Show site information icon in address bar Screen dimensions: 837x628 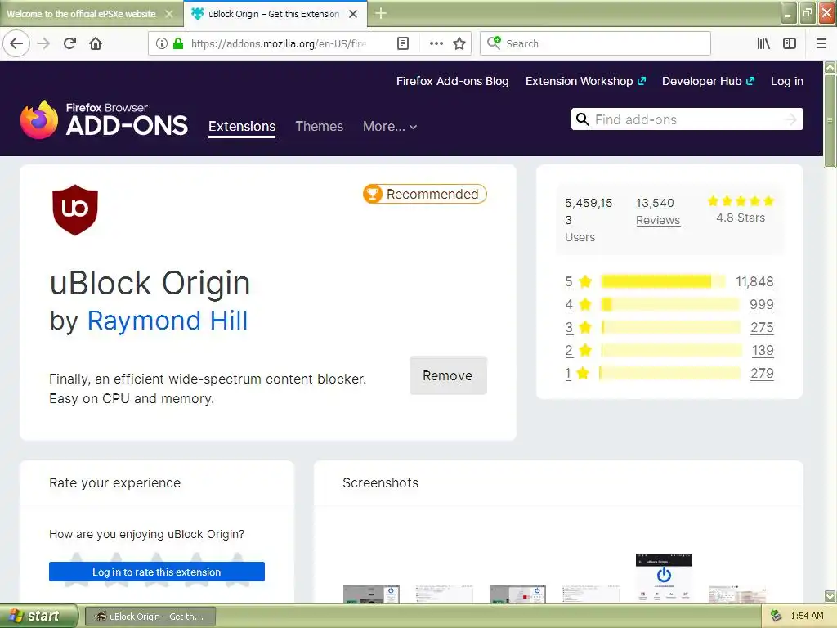(x=161, y=43)
